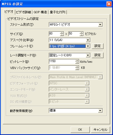The image size is (113, 135).
Task: Decrease width size with down arrow
Action: (x=62, y=35)
